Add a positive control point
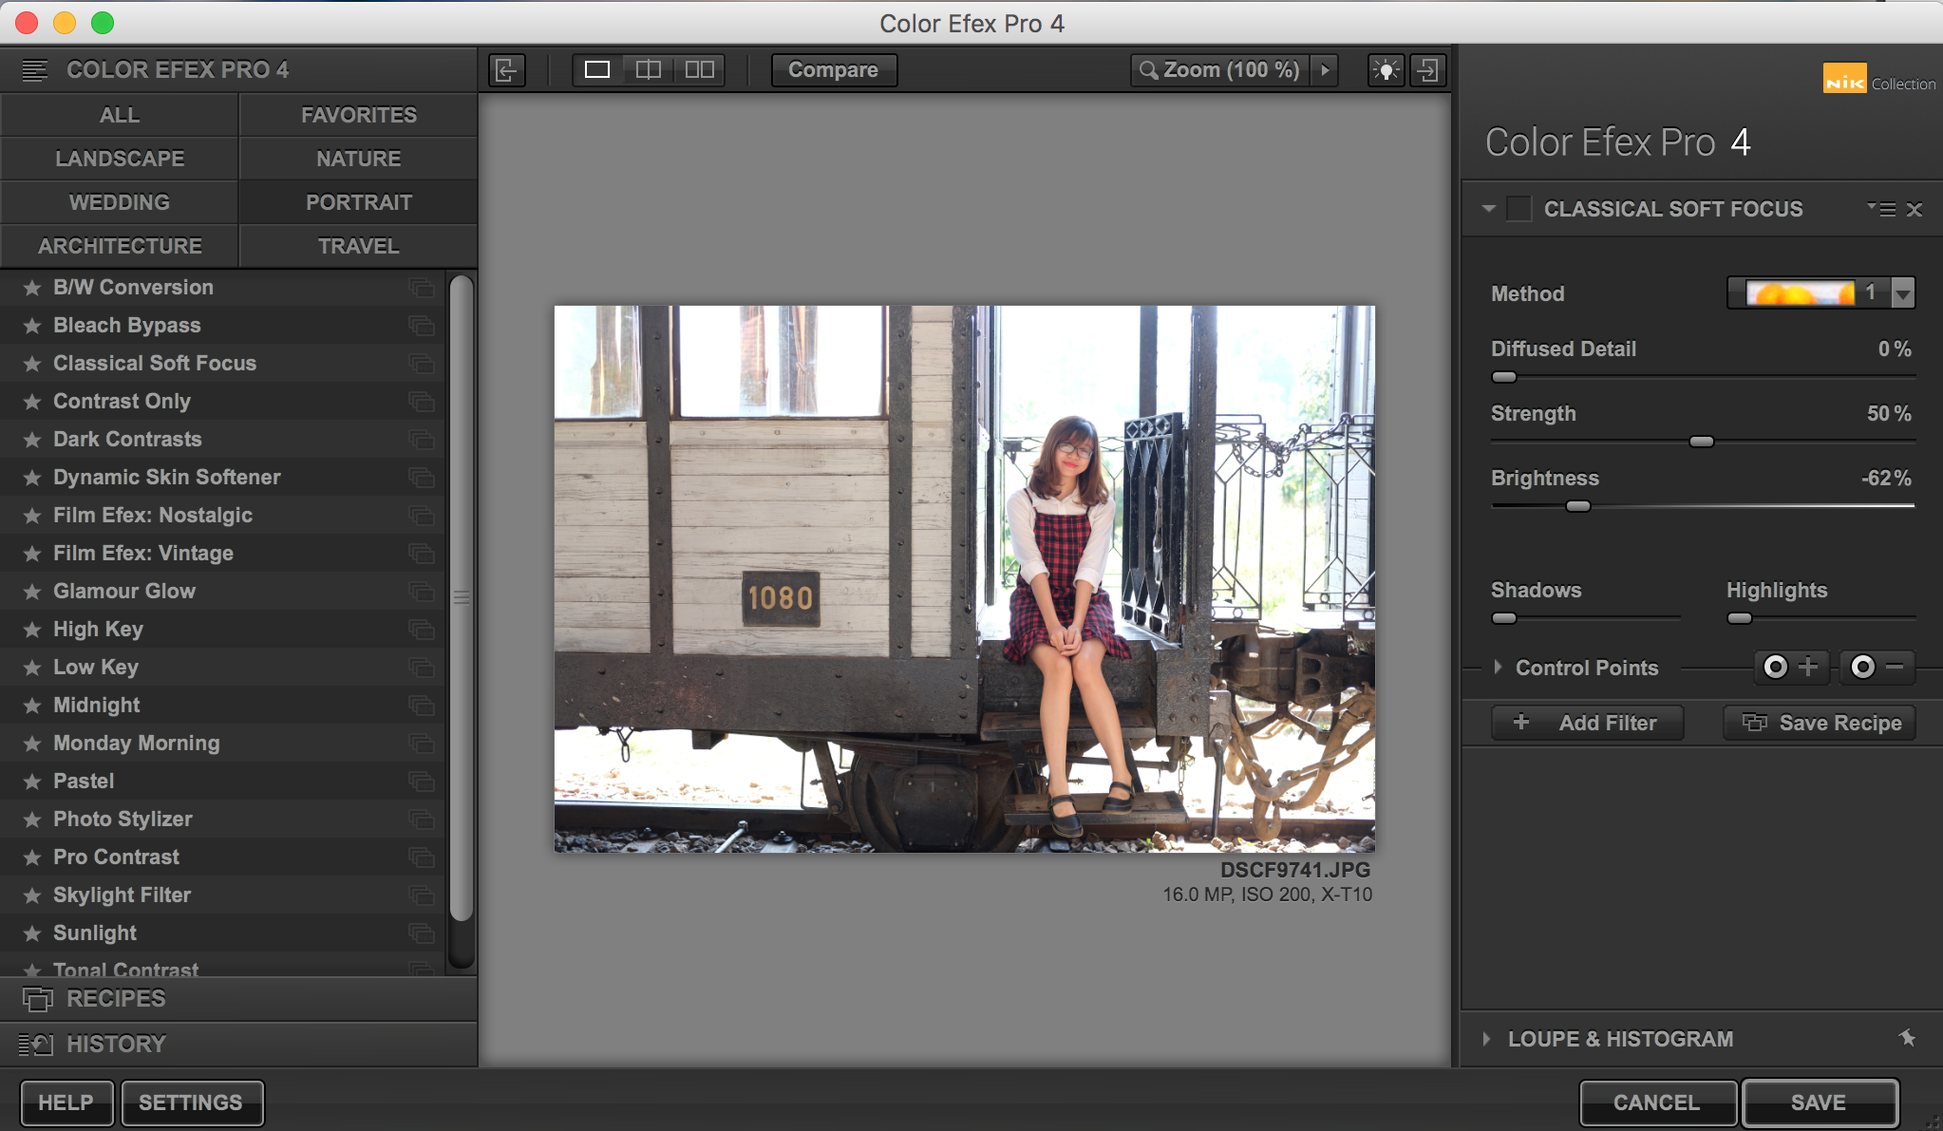 click(x=1790, y=668)
